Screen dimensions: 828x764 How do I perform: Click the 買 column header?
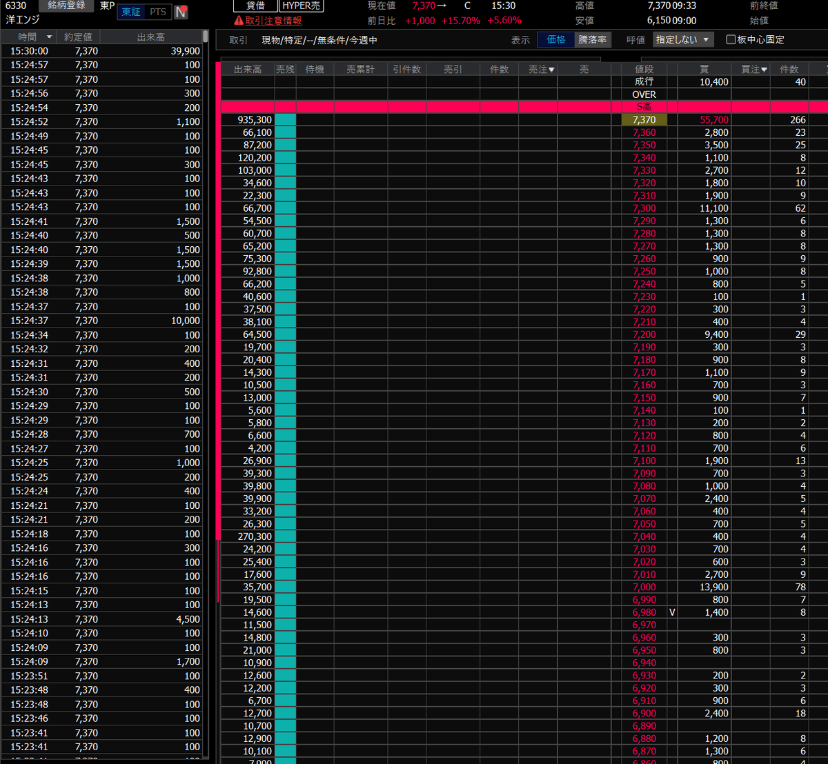[x=703, y=70]
